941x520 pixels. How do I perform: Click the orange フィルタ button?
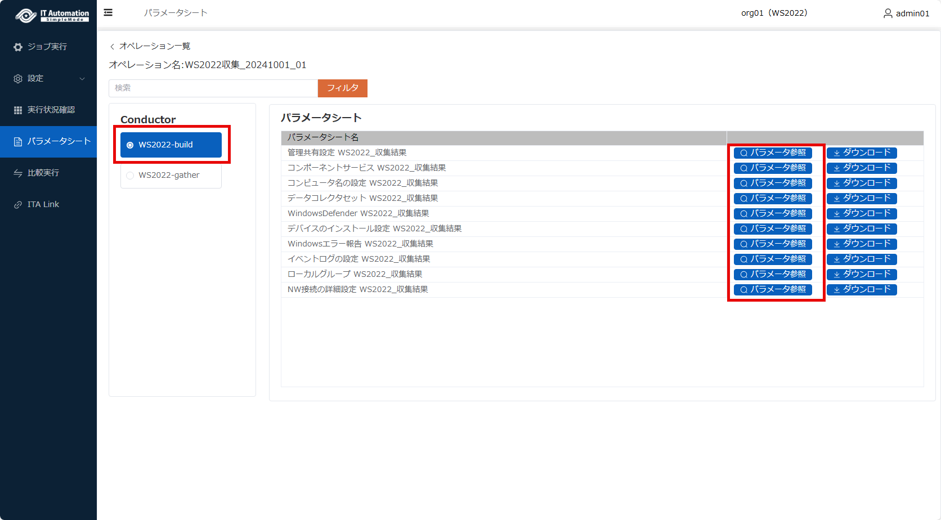[x=342, y=88]
